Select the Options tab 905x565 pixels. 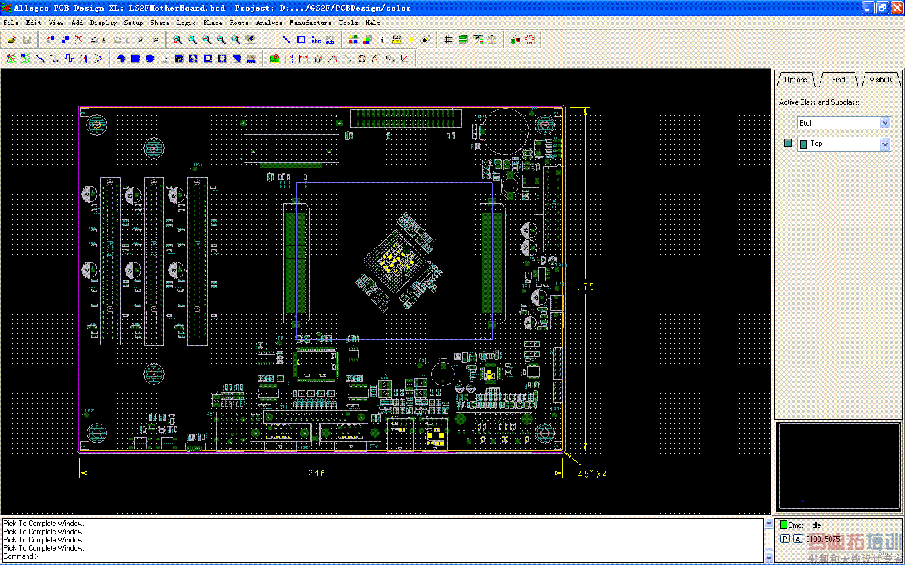pos(796,80)
